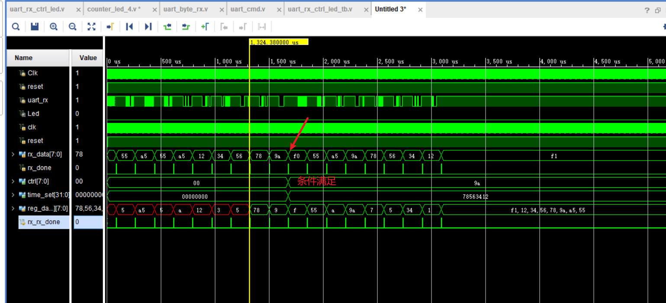Select the time_set[31:0] signal name
666x303 pixels.
click(48, 195)
